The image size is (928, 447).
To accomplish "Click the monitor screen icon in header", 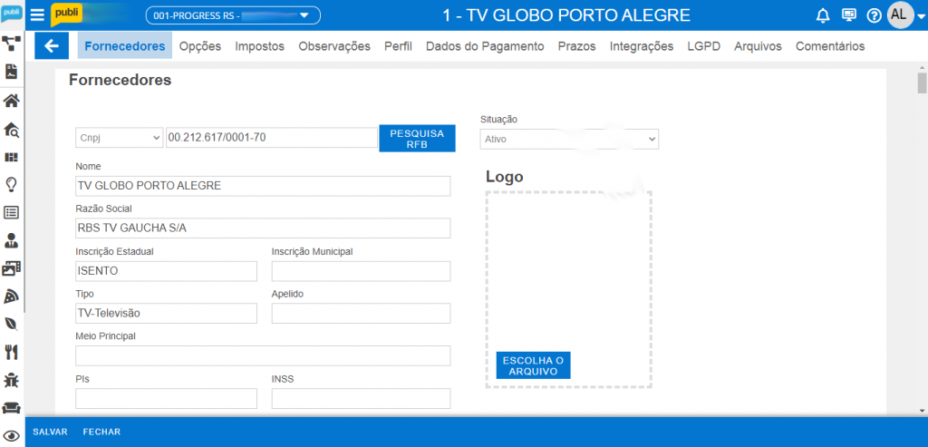I will tap(848, 15).
